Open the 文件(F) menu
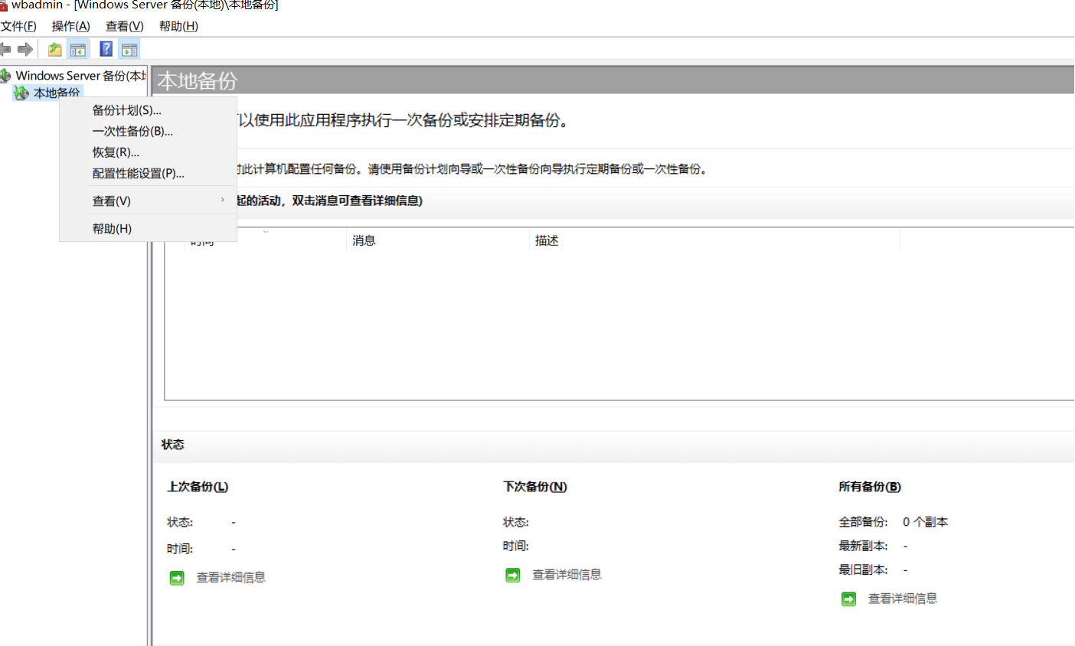Viewport: 1075px width, 646px height. click(18, 26)
